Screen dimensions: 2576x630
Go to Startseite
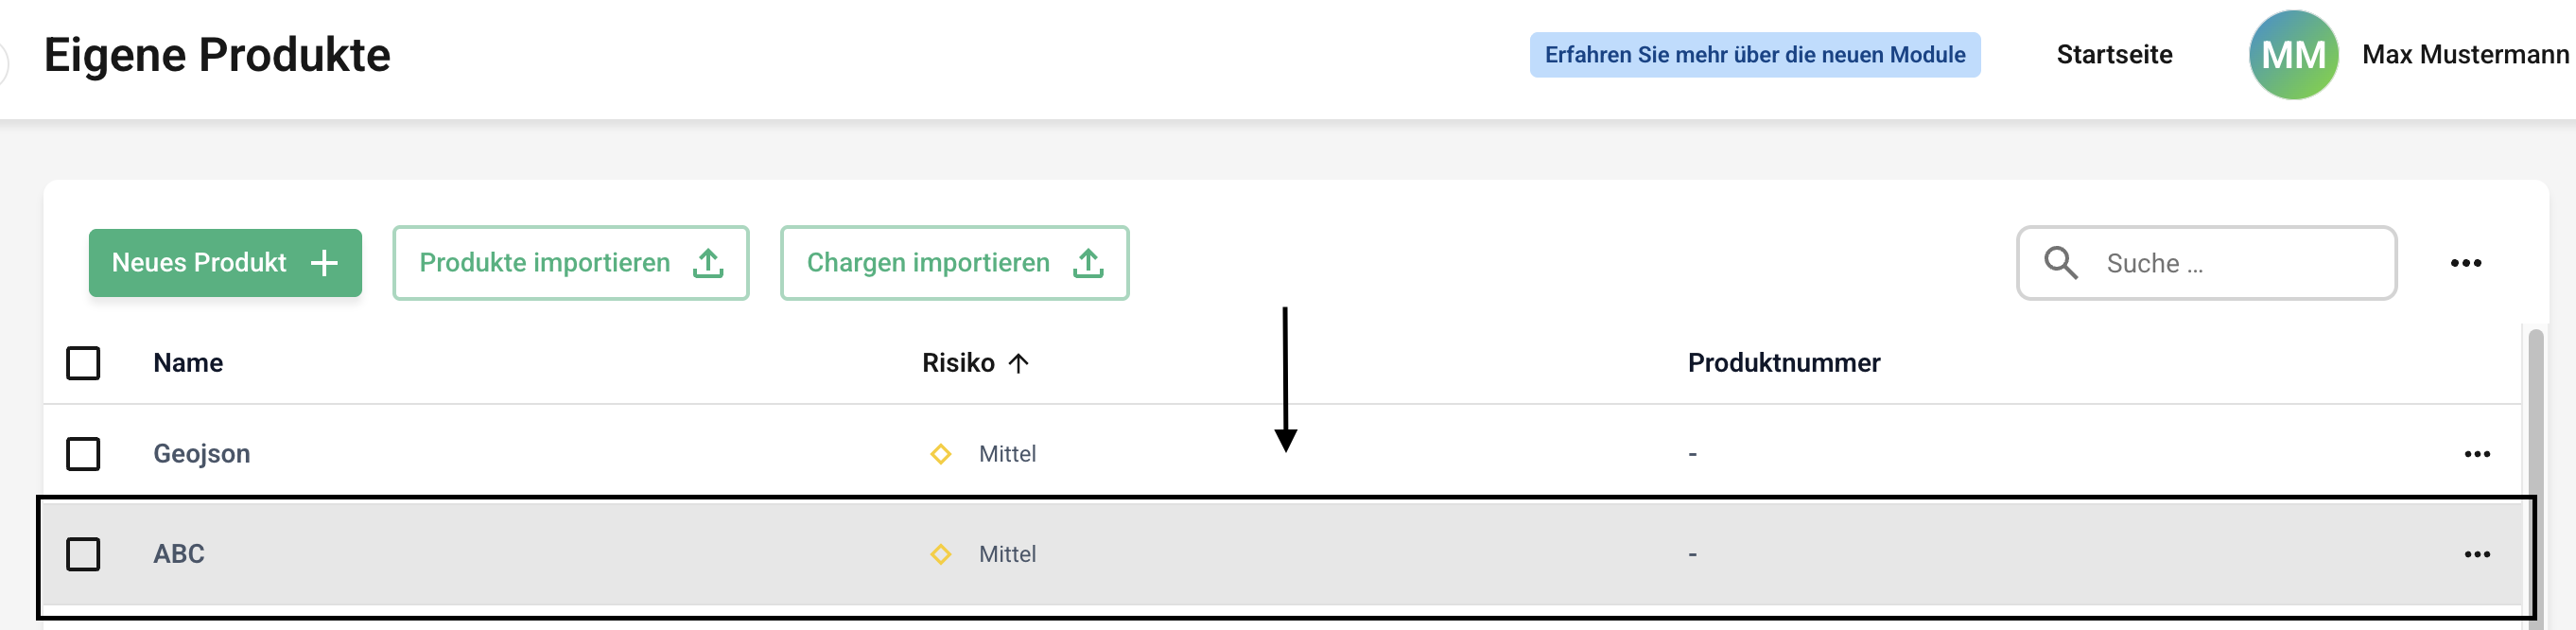click(2114, 55)
